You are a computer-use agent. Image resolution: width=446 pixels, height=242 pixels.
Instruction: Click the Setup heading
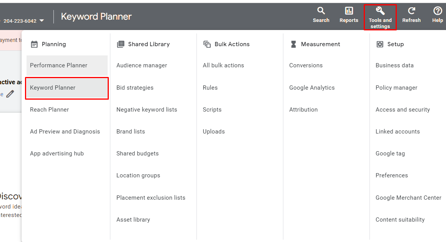point(395,44)
